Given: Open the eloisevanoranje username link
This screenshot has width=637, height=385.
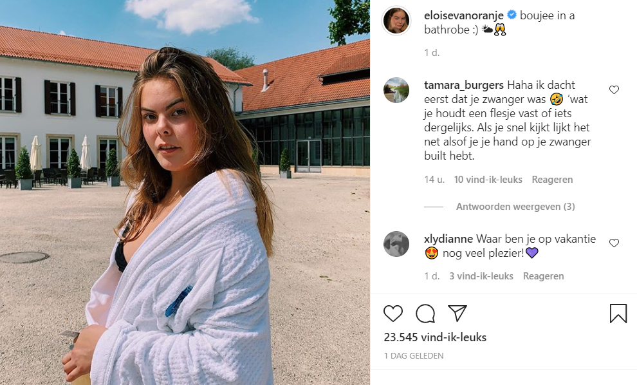Looking at the screenshot, I should point(463,15).
